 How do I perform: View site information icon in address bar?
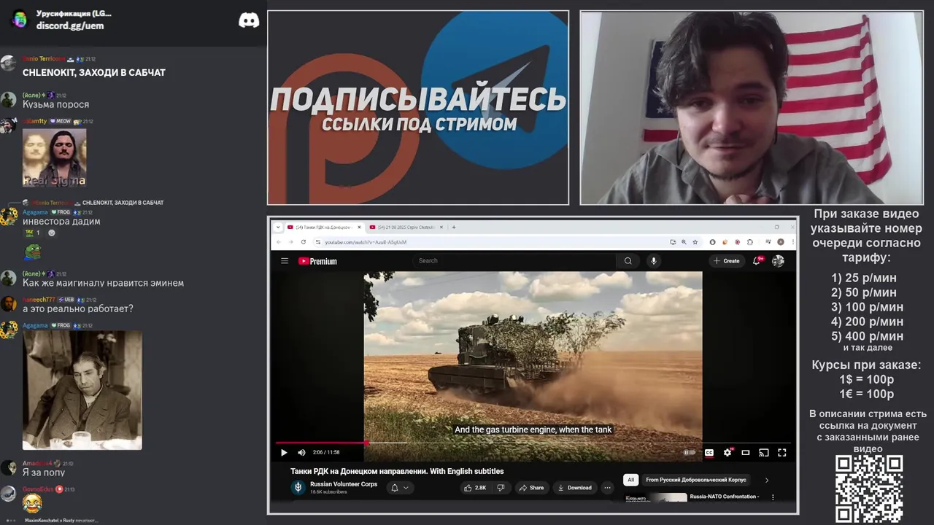pyautogui.click(x=317, y=241)
